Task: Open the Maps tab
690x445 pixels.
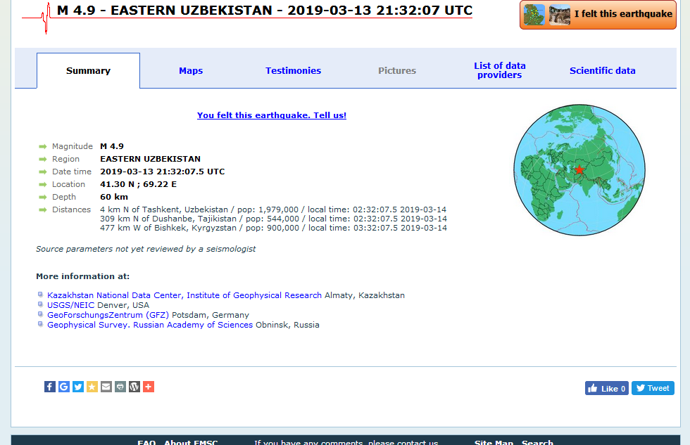Action: click(x=191, y=70)
